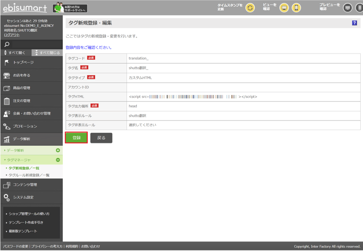The height and width of the screenshot is (251, 363).
Task: Click プライバシーの考え方 footer link
Action: click(x=47, y=246)
